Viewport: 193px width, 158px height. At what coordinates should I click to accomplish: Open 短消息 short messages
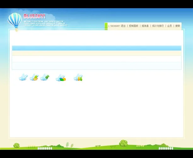click(x=145, y=26)
